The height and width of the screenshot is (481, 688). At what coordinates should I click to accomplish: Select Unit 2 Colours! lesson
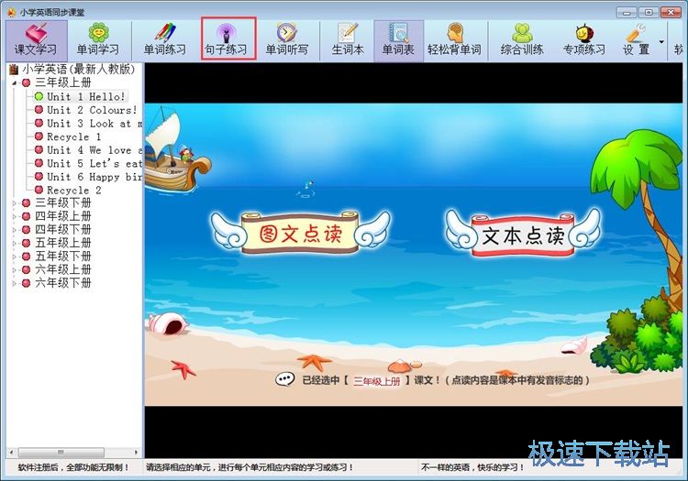[92, 110]
